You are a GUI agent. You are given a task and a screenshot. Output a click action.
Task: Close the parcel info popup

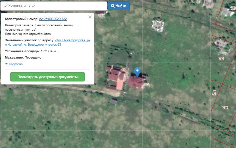[90, 17]
